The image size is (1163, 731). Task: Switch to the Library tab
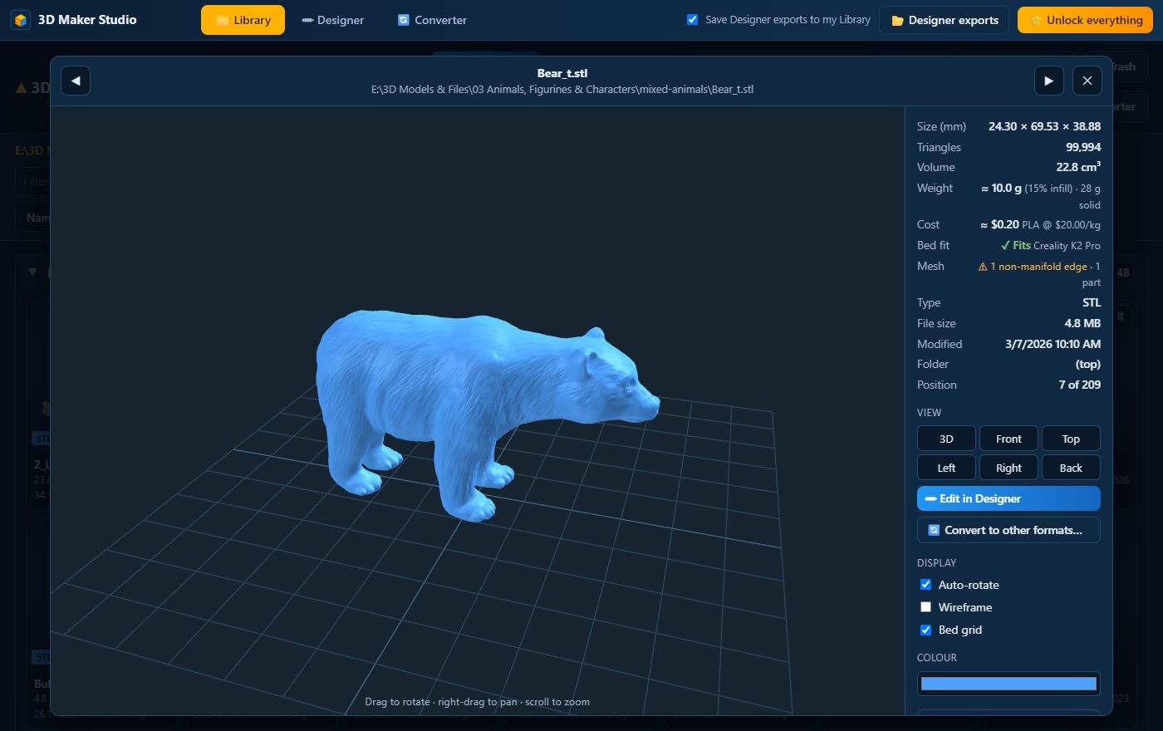coord(243,20)
